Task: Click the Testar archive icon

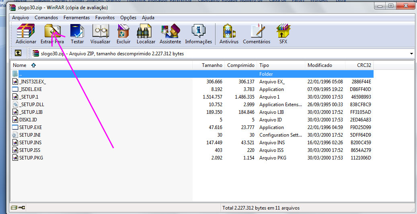Action: 77,31
